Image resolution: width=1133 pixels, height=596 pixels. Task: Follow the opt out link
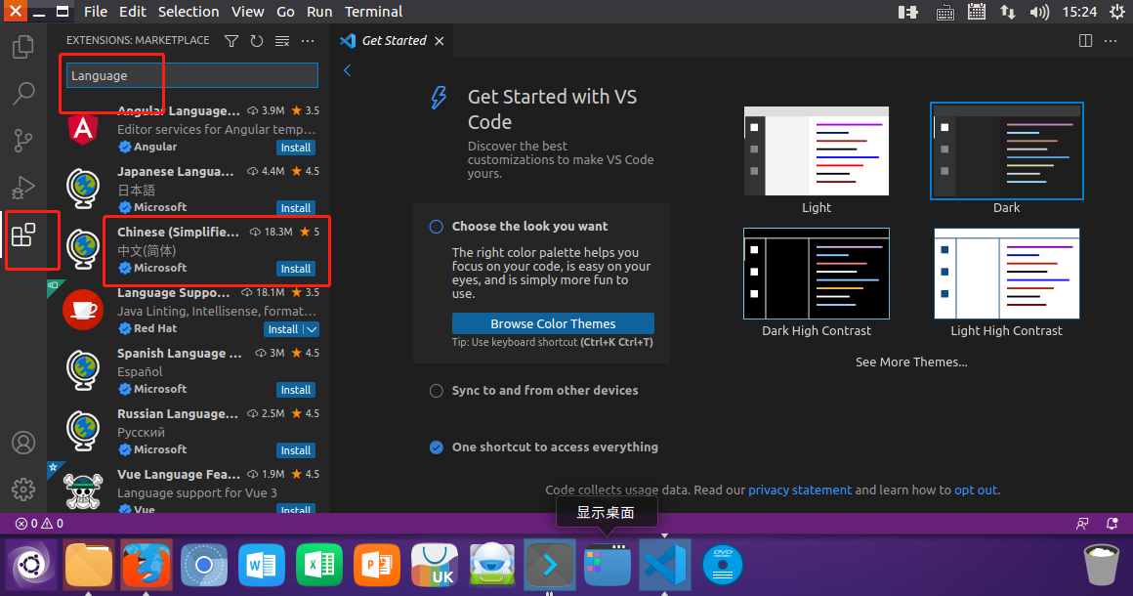tap(976, 490)
